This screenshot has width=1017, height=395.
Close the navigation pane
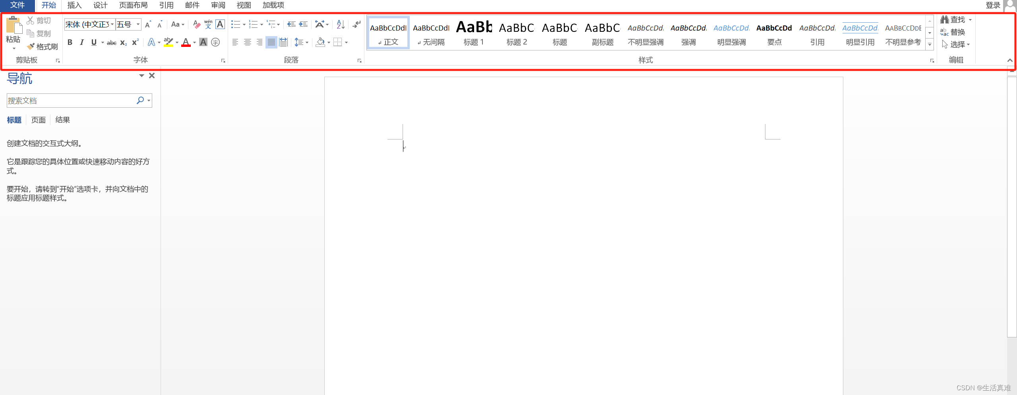coord(152,76)
